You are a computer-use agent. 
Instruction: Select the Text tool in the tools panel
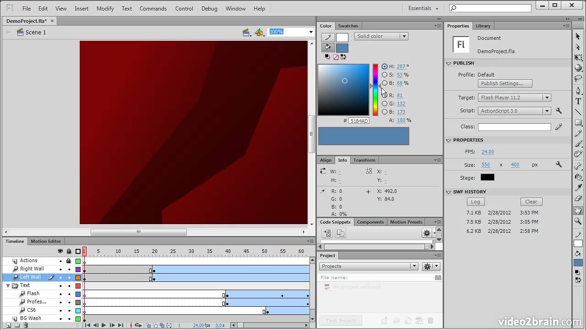tap(578, 101)
